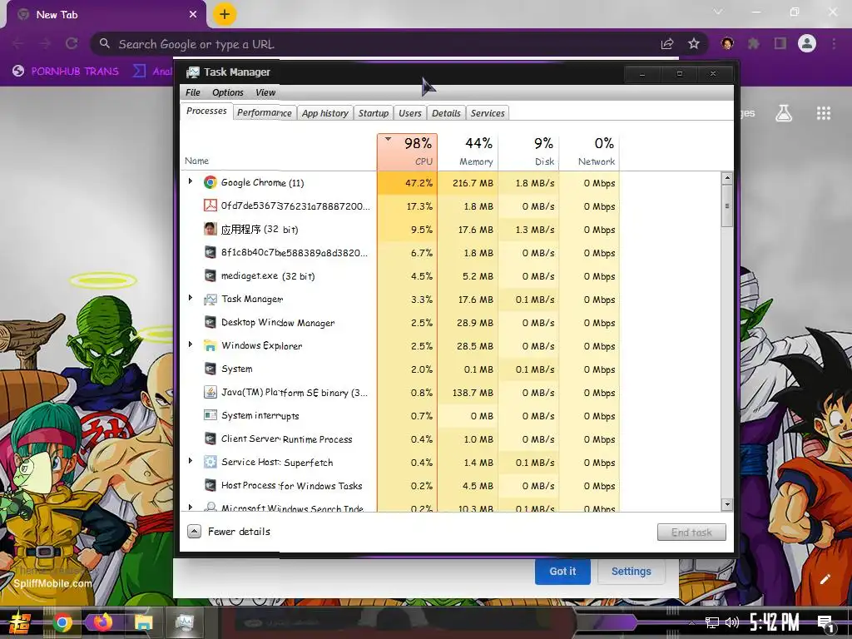
Task: Bookmark this tab with the star icon
Action: coord(694,44)
